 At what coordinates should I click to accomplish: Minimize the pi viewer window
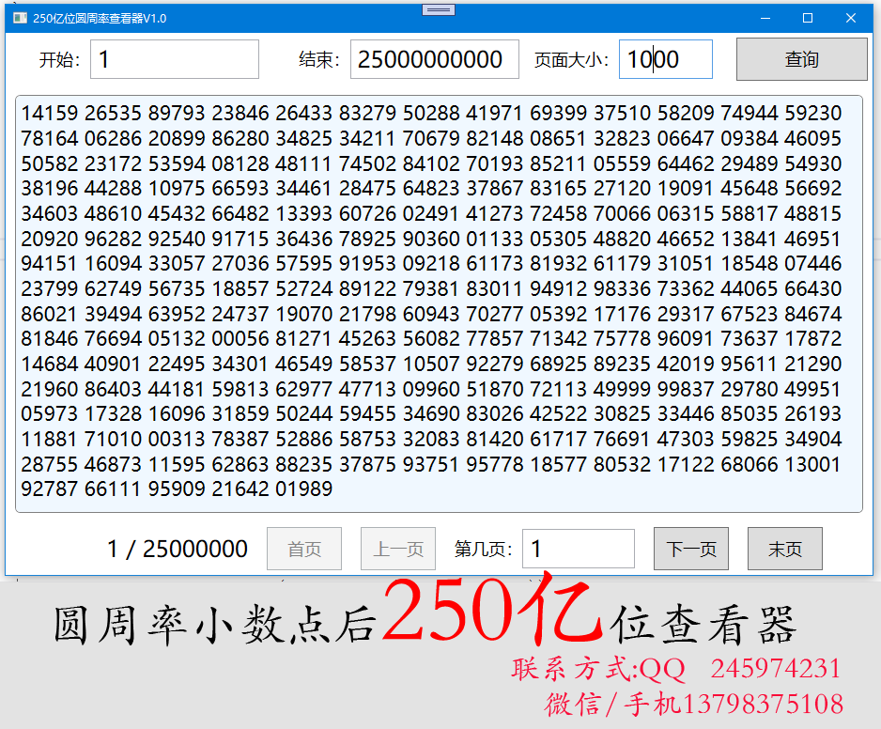765,18
